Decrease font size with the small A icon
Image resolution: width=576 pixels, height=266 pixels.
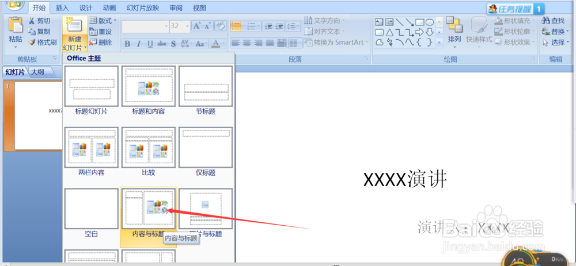[208, 26]
